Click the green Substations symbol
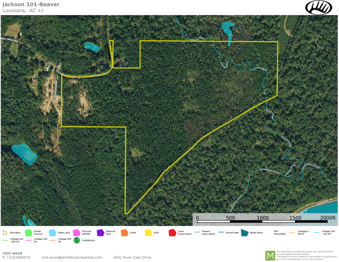The height and width of the screenshot is (262, 339). 77,240
